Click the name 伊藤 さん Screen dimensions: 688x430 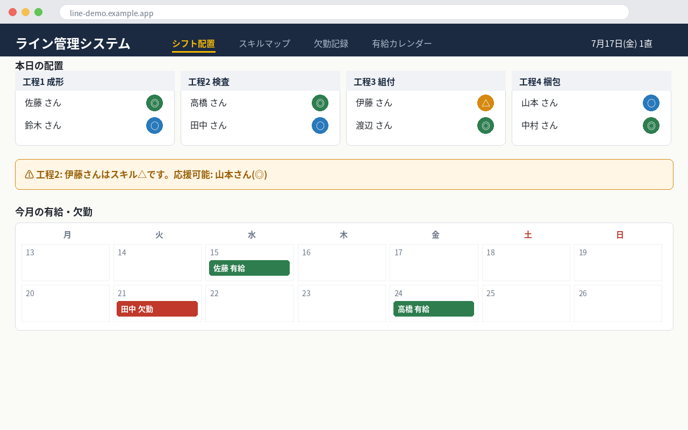pos(374,103)
